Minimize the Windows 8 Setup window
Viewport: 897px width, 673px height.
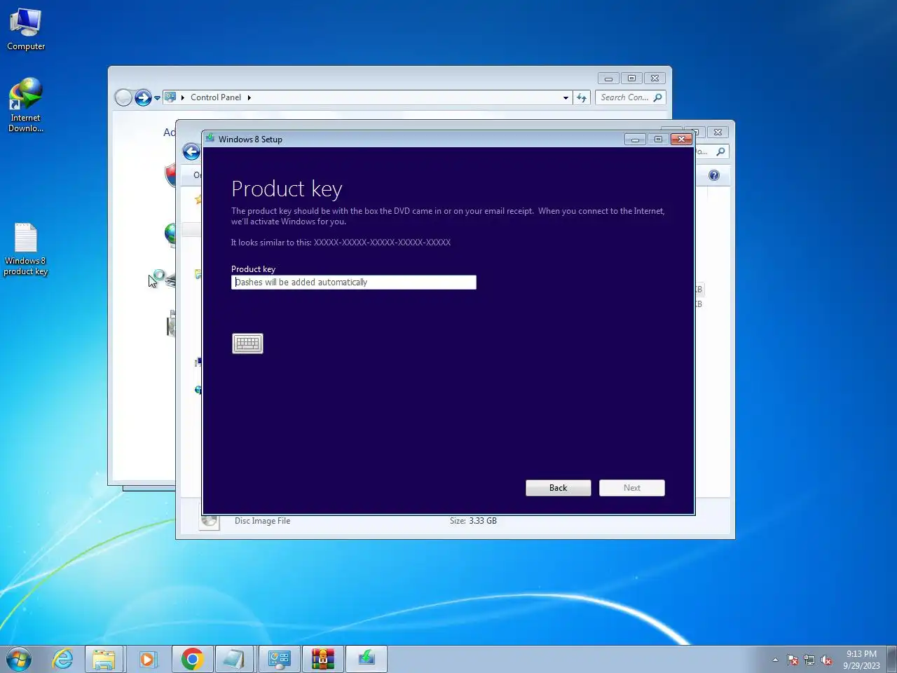click(x=635, y=139)
